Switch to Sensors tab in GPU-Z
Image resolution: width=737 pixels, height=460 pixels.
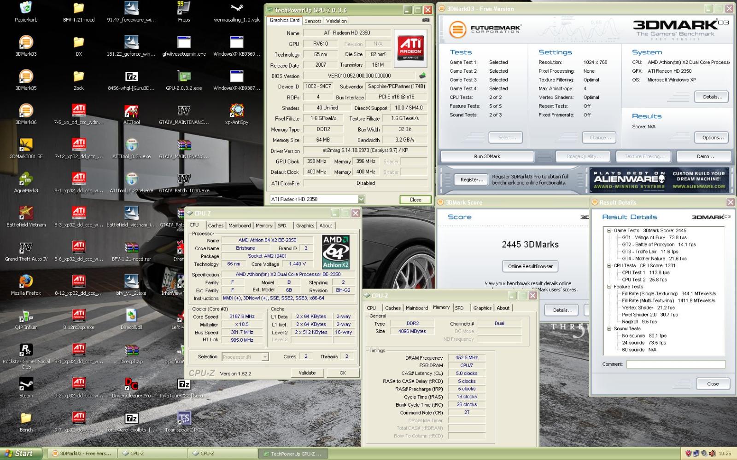pos(313,21)
